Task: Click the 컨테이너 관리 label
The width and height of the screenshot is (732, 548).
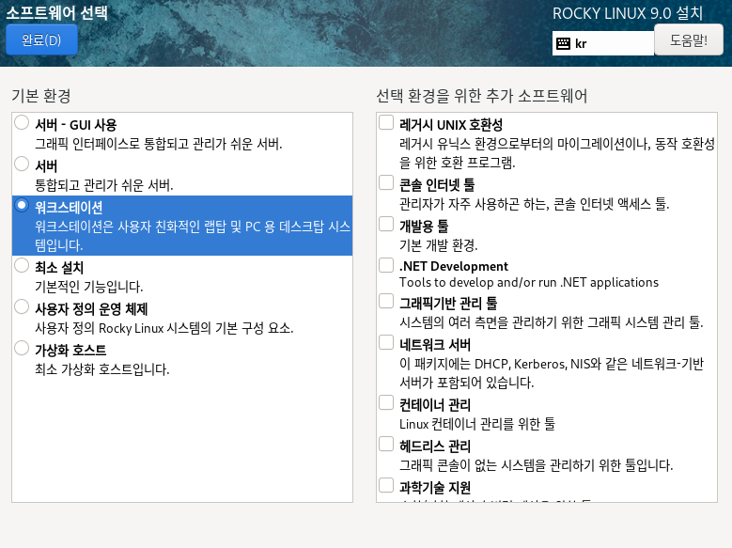Action: tap(435, 405)
